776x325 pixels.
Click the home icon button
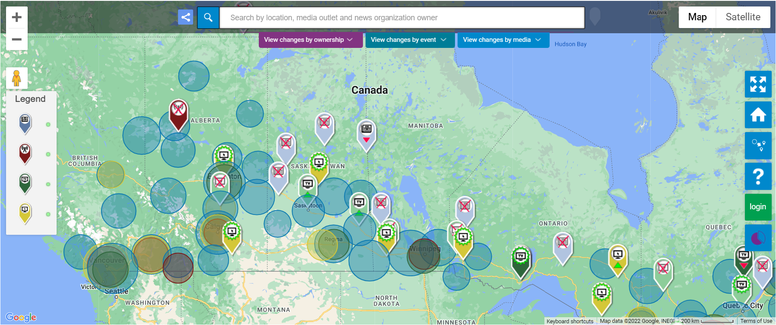point(758,115)
